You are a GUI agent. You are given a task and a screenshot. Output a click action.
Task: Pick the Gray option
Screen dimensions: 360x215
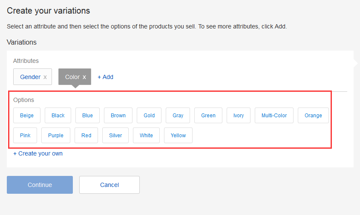point(178,115)
